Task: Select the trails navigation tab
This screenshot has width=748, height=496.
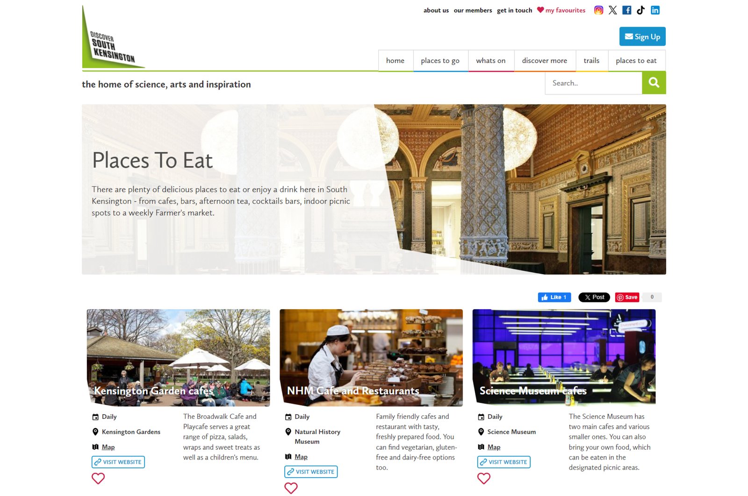Action: pyautogui.click(x=591, y=61)
